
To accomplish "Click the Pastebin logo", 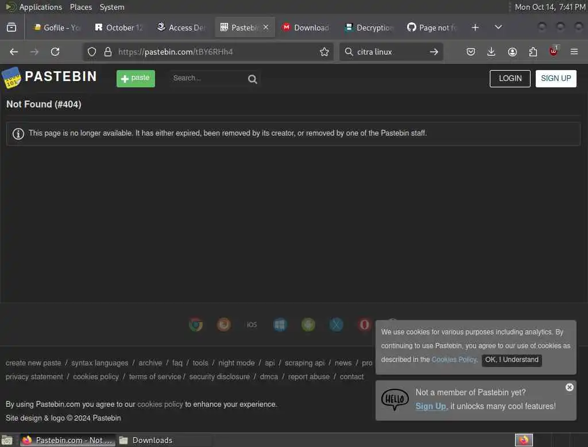I will (x=49, y=78).
